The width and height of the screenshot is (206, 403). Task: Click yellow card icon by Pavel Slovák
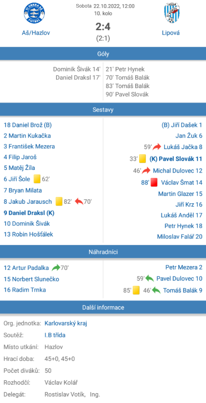click(142, 158)
